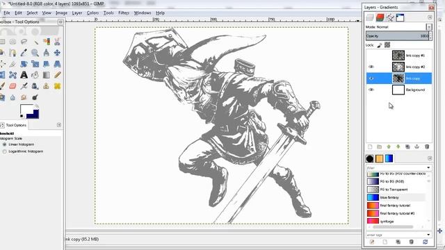Select the Scissors Select tool
Image resolution: width=445 pixels, height=250 pixels.
click(57, 42)
